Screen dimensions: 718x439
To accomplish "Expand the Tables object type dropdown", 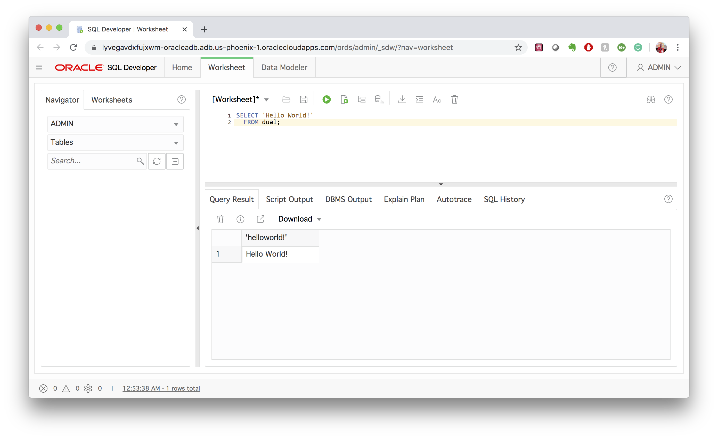I will (115, 143).
